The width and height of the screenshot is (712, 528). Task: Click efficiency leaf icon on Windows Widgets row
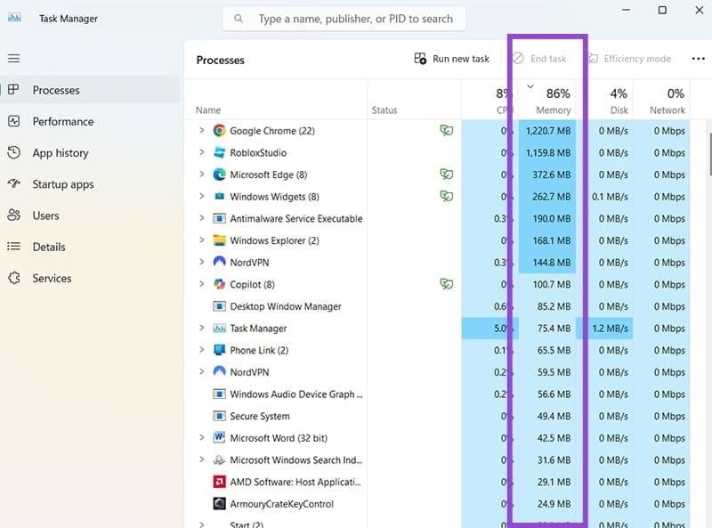coord(447,196)
